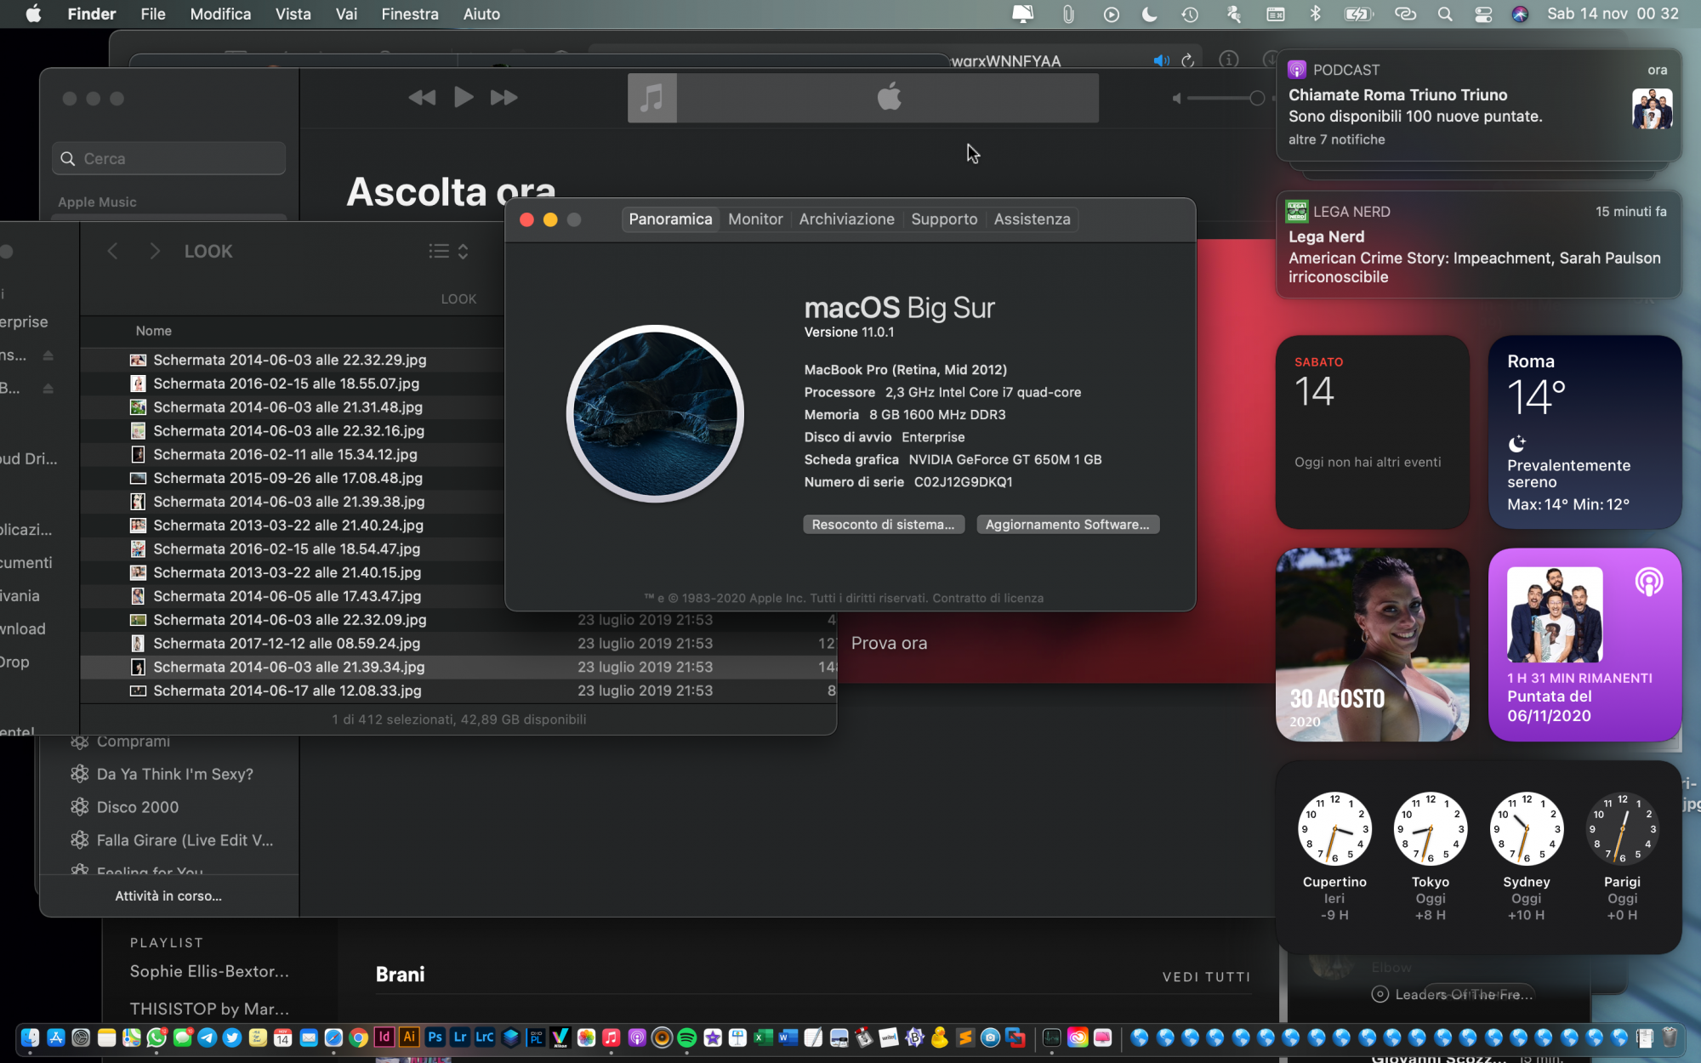Open the Vista menu in the menu bar
The image size is (1701, 1063).
point(293,14)
